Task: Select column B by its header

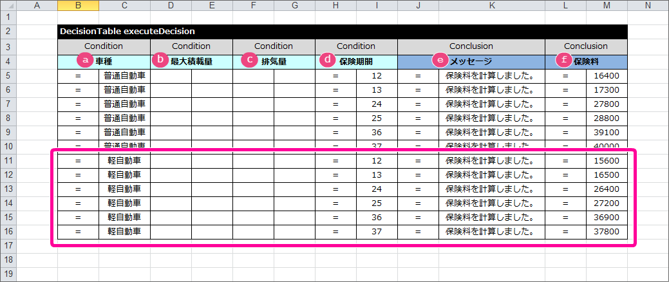Action: pos(79,5)
